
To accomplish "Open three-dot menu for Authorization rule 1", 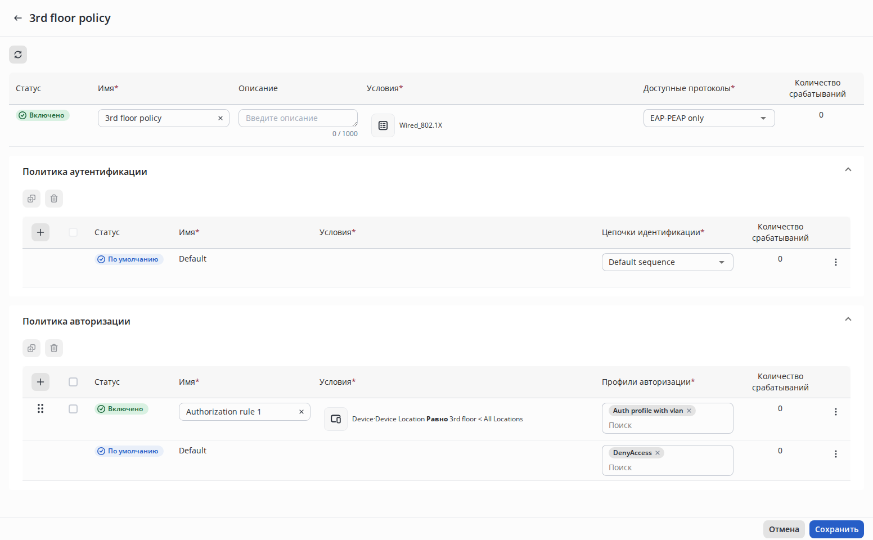I will point(836,412).
